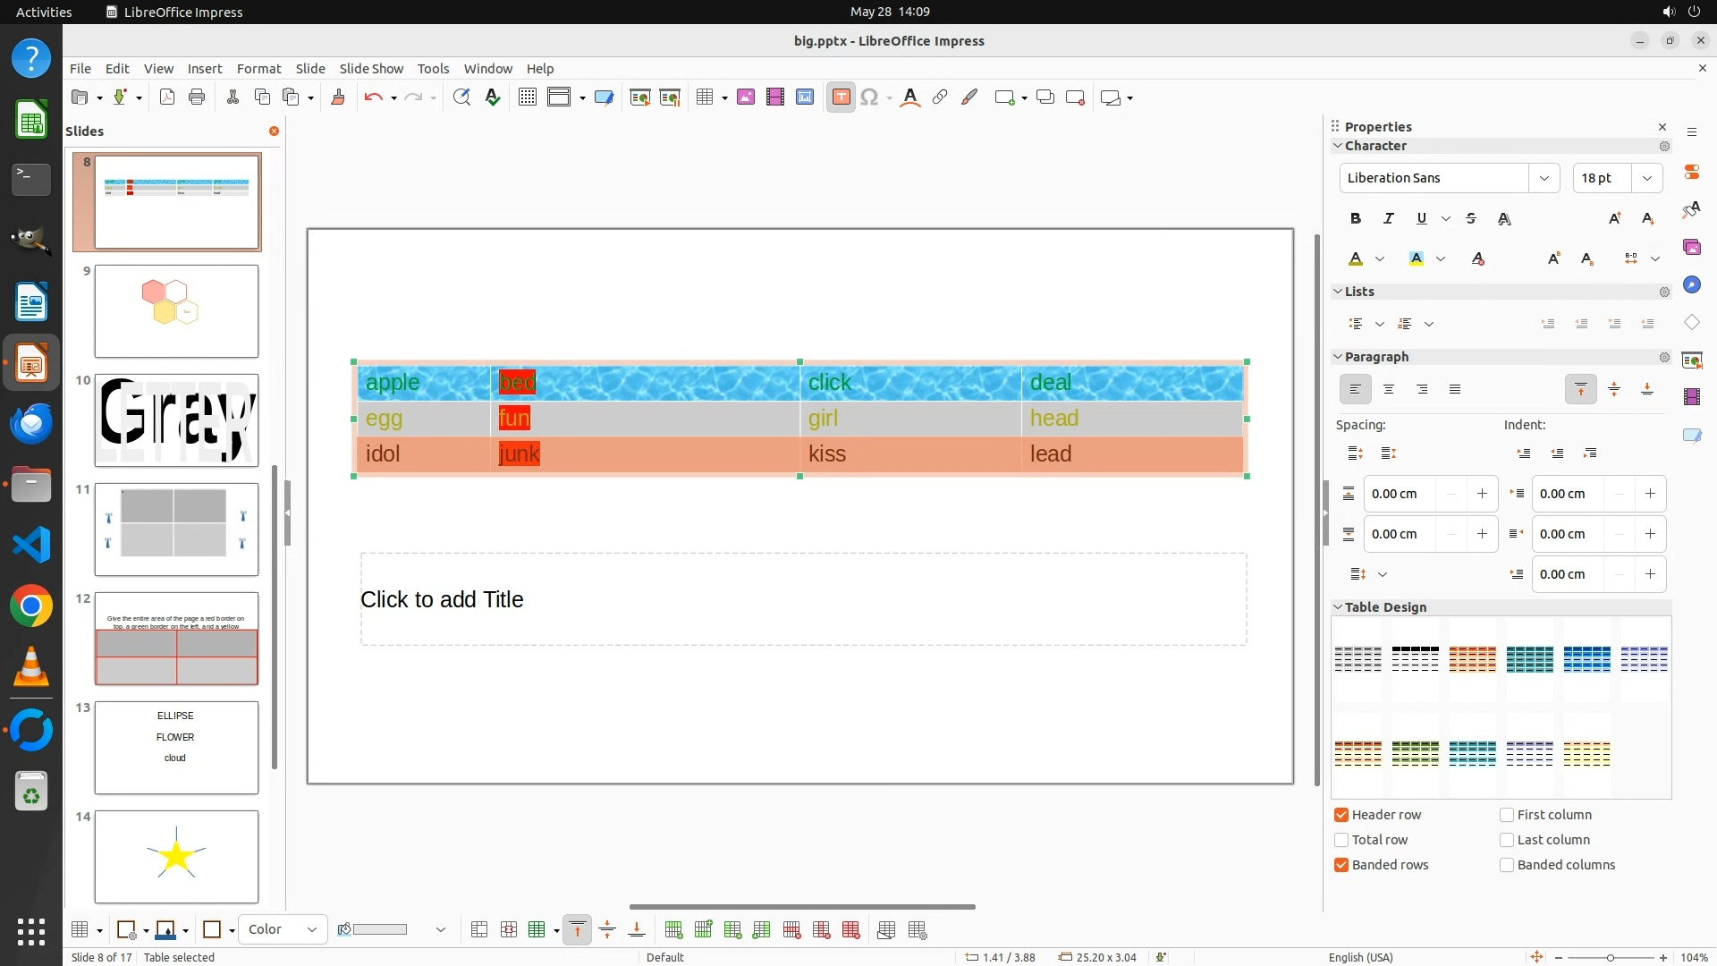Open the font name dropdown
Image resolution: width=1717 pixels, height=966 pixels.
(x=1544, y=178)
